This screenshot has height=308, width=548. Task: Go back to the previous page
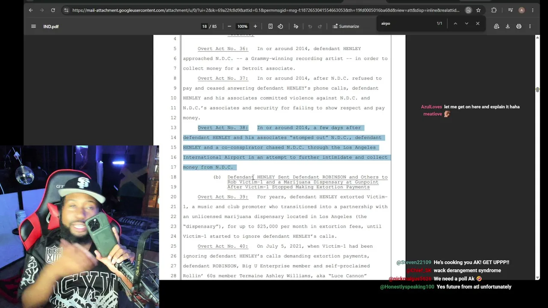pyautogui.click(x=31, y=10)
